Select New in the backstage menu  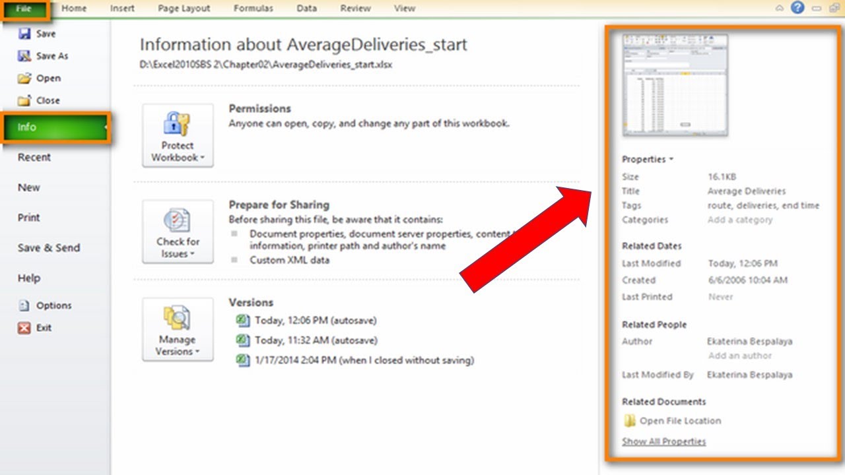(29, 187)
